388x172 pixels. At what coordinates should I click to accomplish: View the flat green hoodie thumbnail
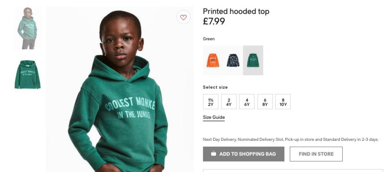coord(27,74)
